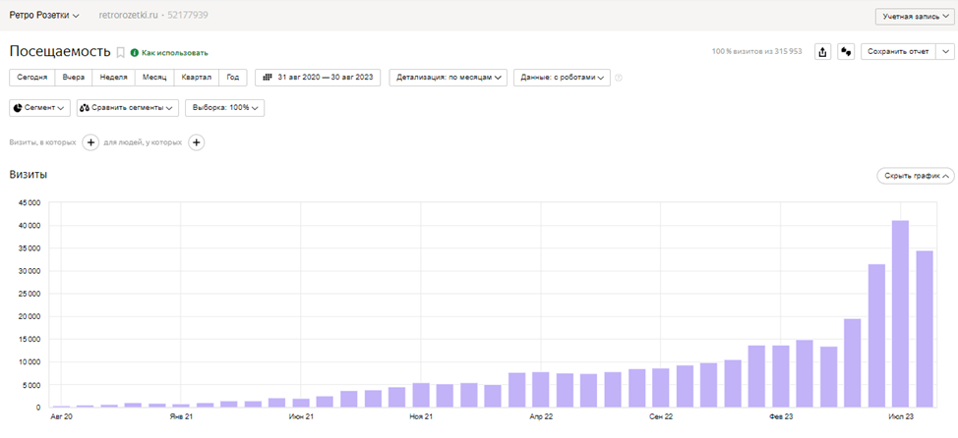Click the last bar in the chart

pyautogui.click(x=925, y=329)
